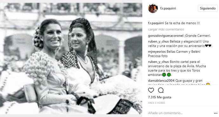
Task: Visit gonzalovigueracoronel commenter profile
Action: point(166,36)
